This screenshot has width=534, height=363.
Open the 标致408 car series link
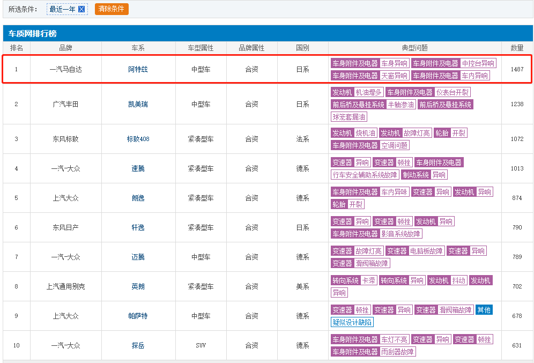[138, 139]
